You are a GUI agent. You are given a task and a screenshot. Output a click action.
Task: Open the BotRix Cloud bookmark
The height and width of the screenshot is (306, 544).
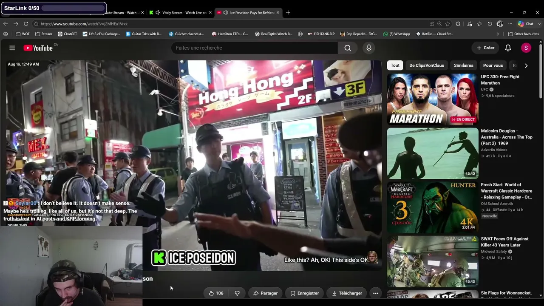[435, 34]
